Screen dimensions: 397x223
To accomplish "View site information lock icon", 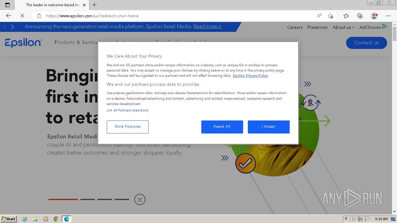I will [39, 16].
